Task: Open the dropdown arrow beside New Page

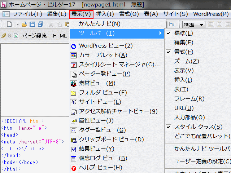Action: tap(18, 24)
